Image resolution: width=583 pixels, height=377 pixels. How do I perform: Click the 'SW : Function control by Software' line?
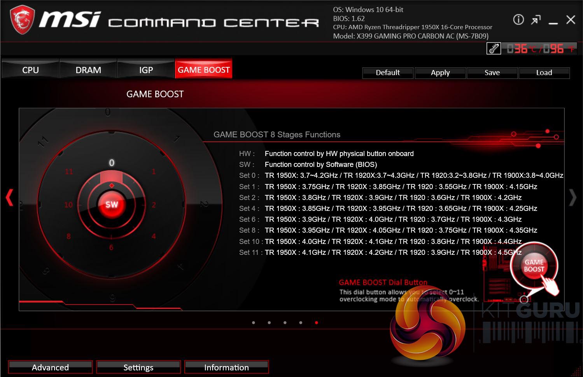[308, 165]
